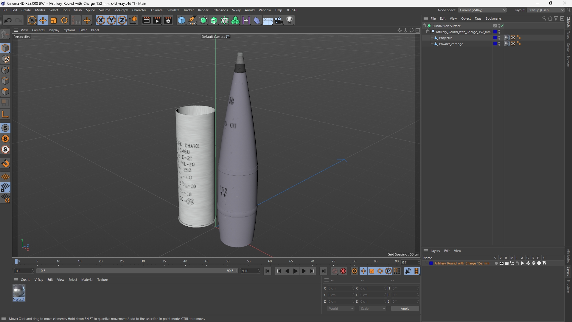
Task: Toggle visibility of the layer Artillery_Round_with_Charge_152_mm
Action: pos(501,263)
